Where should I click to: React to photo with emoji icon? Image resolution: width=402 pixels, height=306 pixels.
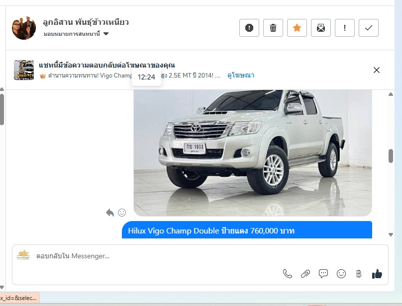122,213
